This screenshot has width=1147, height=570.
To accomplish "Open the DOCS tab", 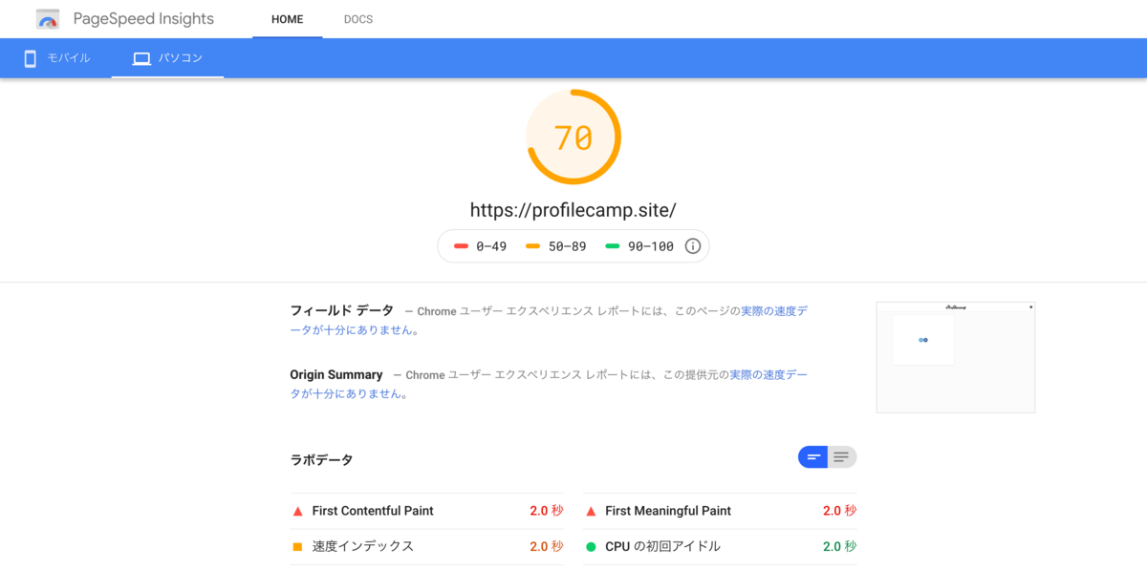I will click(x=358, y=19).
